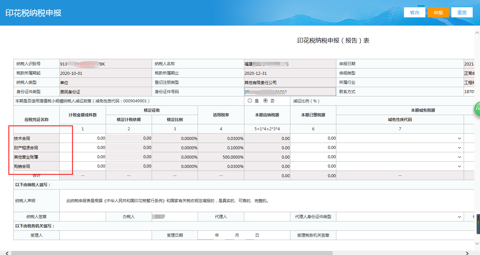Click 本期已缴税额 field for 购销合同 row
Image resolution: width=480 pixels, height=255 pixels.
(313, 166)
